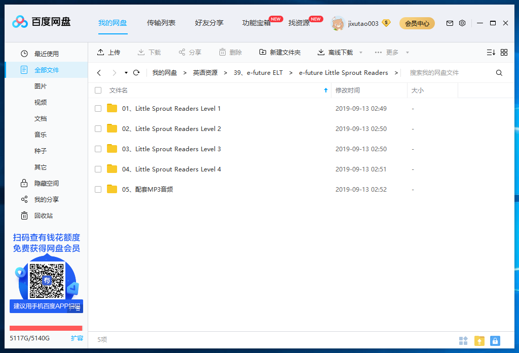The image size is (519, 353).
Task: Switch to the 传输列表 tab
Action: click(161, 23)
